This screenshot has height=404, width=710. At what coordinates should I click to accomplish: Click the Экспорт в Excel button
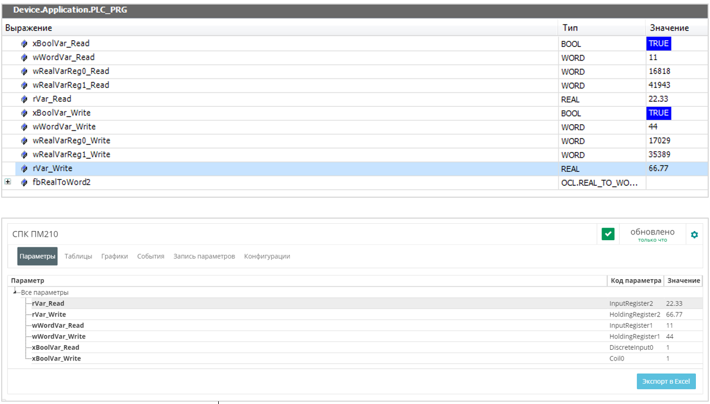666,381
